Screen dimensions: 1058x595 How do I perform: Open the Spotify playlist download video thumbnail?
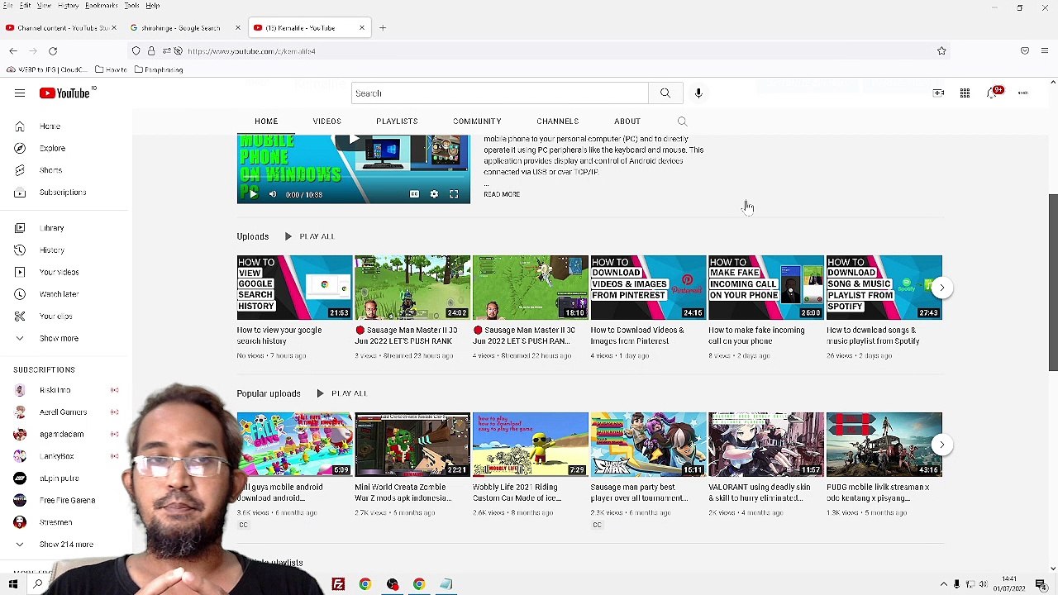point(884,288)
